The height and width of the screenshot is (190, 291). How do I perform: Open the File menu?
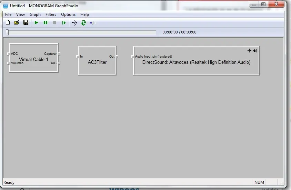tap(8, 14)
